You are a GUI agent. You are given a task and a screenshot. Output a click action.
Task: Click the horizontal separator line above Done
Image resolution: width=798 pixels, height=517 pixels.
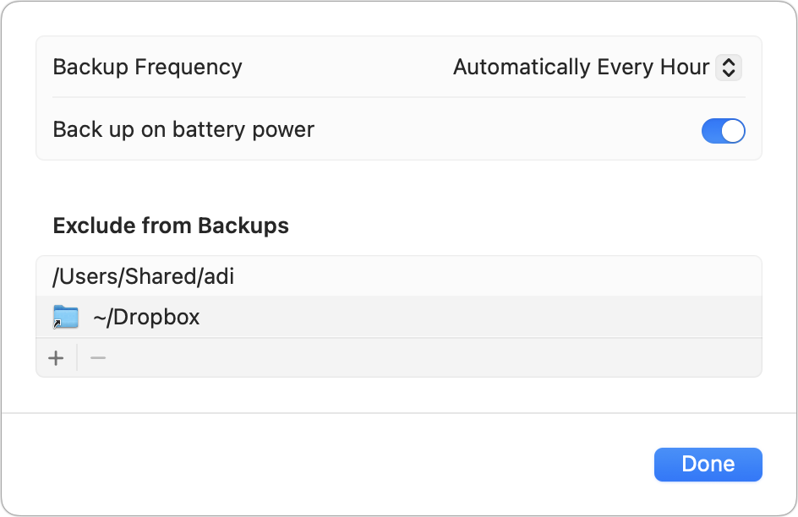[399, 413]
